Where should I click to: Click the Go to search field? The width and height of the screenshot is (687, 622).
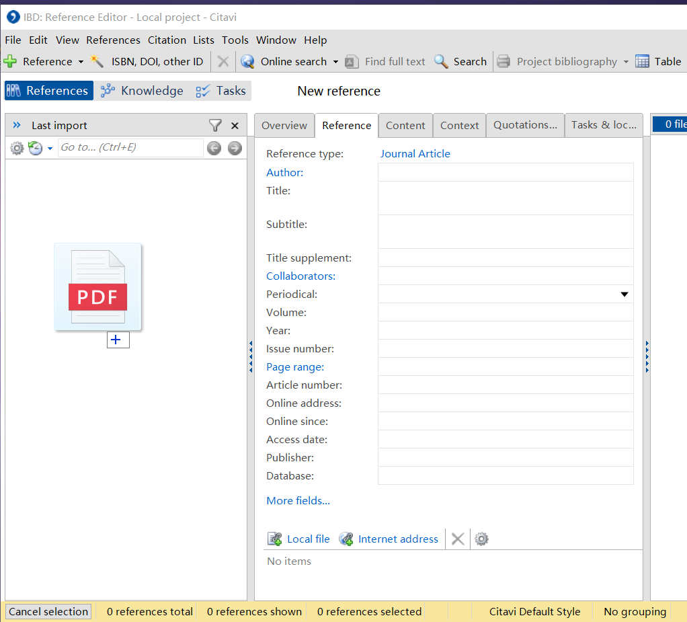tap(130, 148)
